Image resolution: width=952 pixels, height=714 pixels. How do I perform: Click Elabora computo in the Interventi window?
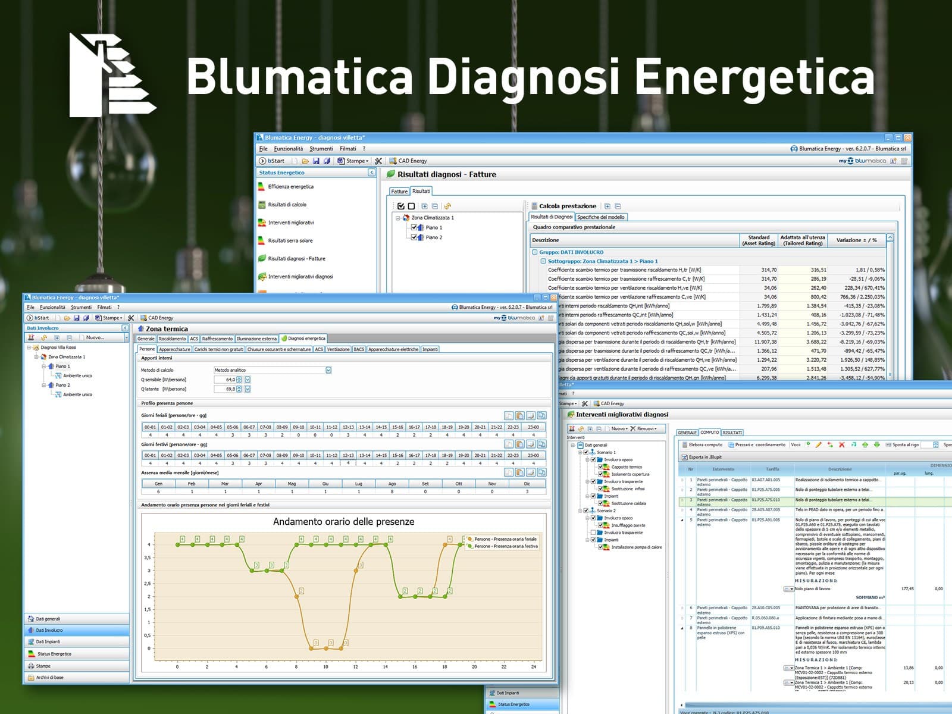(x=702, y=444)
